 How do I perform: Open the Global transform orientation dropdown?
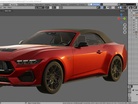tap(40, 8)
